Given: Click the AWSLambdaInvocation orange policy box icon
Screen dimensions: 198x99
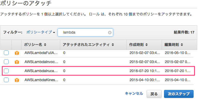Looking at the screenshot, I should click(17, 62).
